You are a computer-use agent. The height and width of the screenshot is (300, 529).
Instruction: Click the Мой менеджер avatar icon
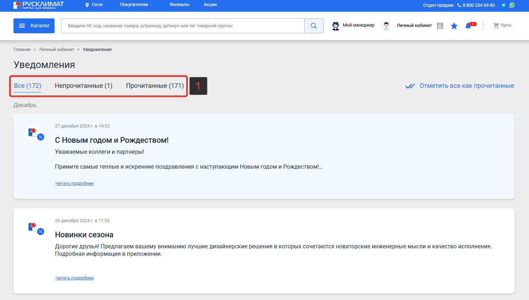coord(335,26)
